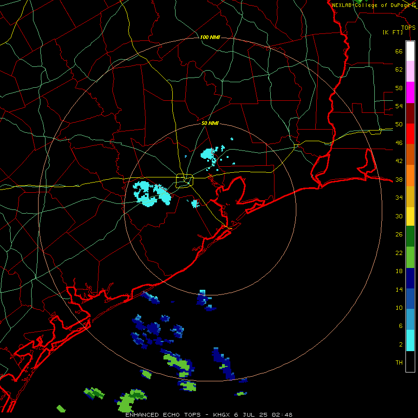Click the magenta legend swatch
Screen dimensions: 418x418
(x=410, y=92)
